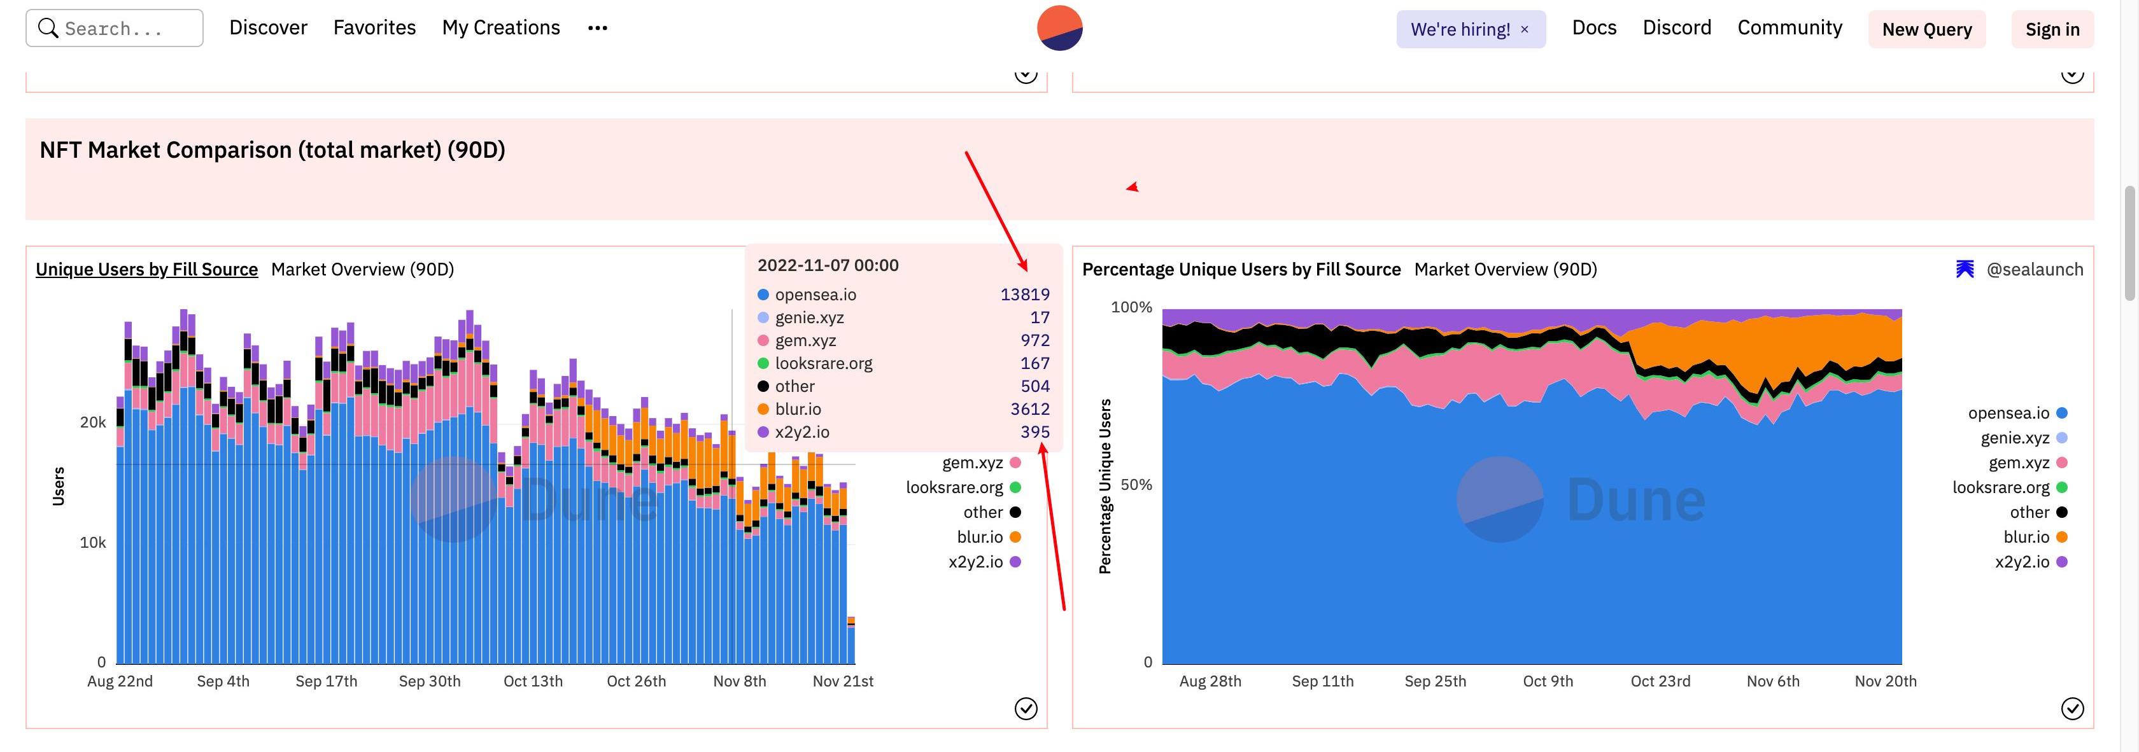This screenshot has width=2139, height=752.
Task: Click the Sign in button
Action: (2052, 29)
